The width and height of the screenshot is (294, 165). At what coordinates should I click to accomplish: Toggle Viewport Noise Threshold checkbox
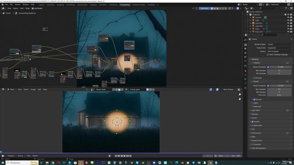(x=268, y=67)
